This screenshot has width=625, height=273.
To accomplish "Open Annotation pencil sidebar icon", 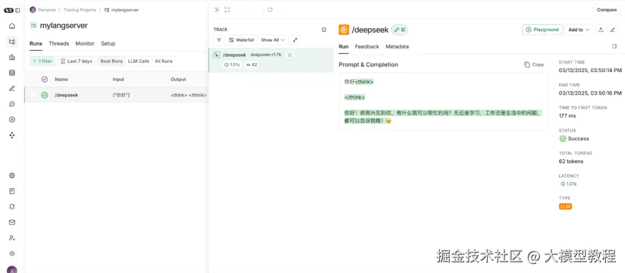I will (12, 88).
